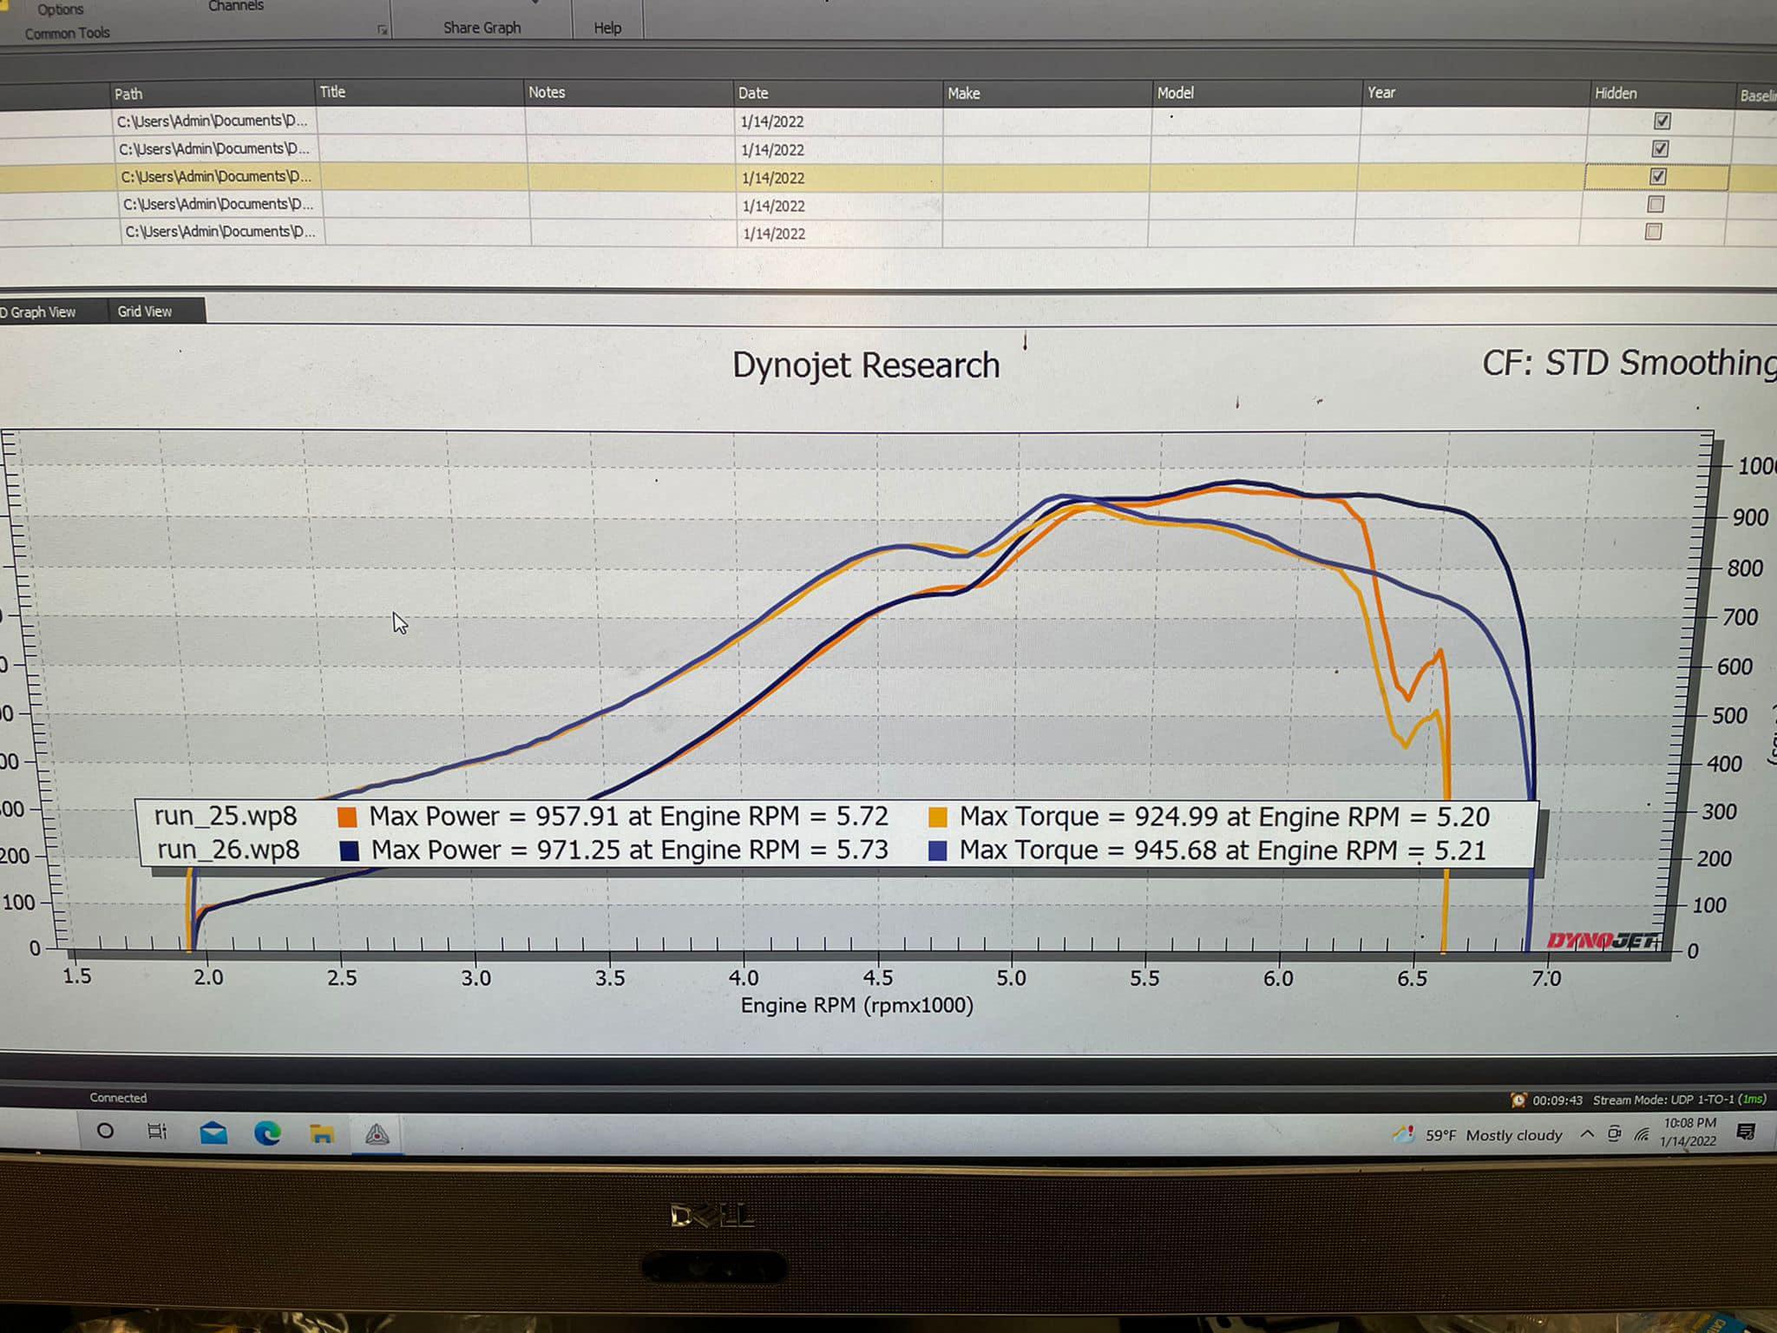Open the Channels ribbon item
This screenshot has width=1777, height=1333.
pyautogui.click(x=235, y=6)
